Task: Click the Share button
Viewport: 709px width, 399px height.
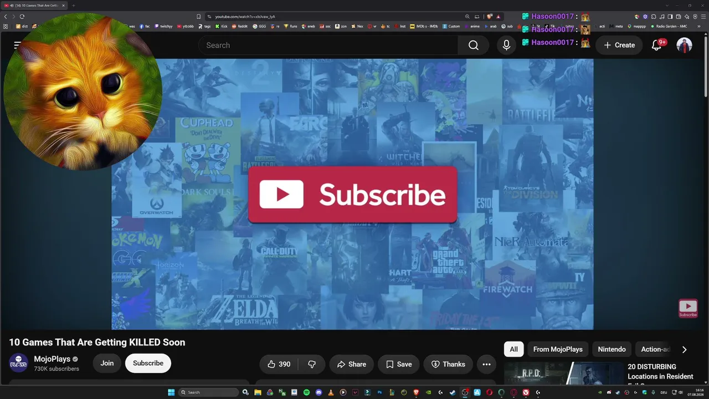Action: pos(352,364)
